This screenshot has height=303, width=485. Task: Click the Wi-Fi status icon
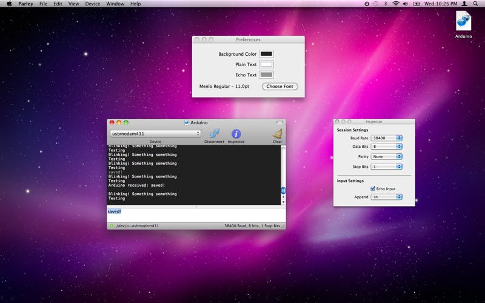point(396,4)
